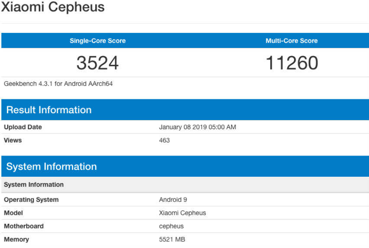Click the blue System Information section header
This screenshot has height=248, width=369.
click(185, 166)
